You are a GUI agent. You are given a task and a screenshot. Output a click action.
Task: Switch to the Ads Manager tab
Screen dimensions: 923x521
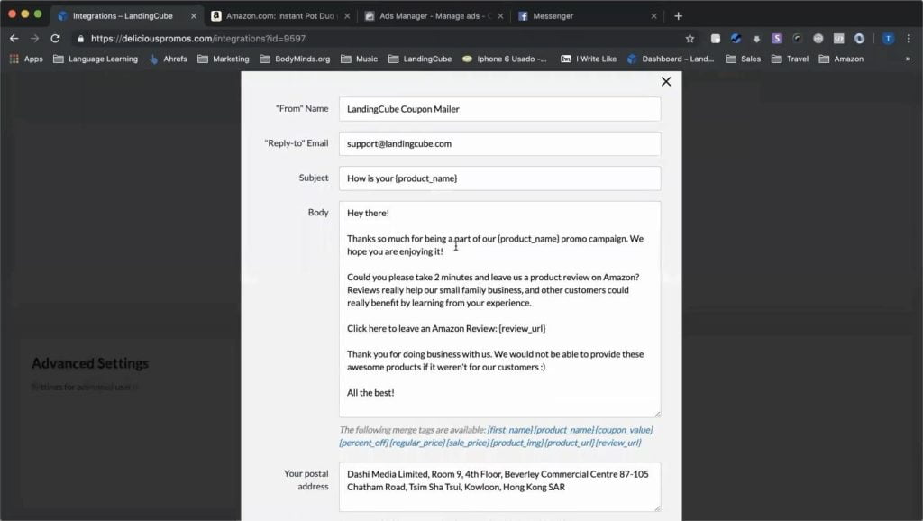(x=434, y=16)
